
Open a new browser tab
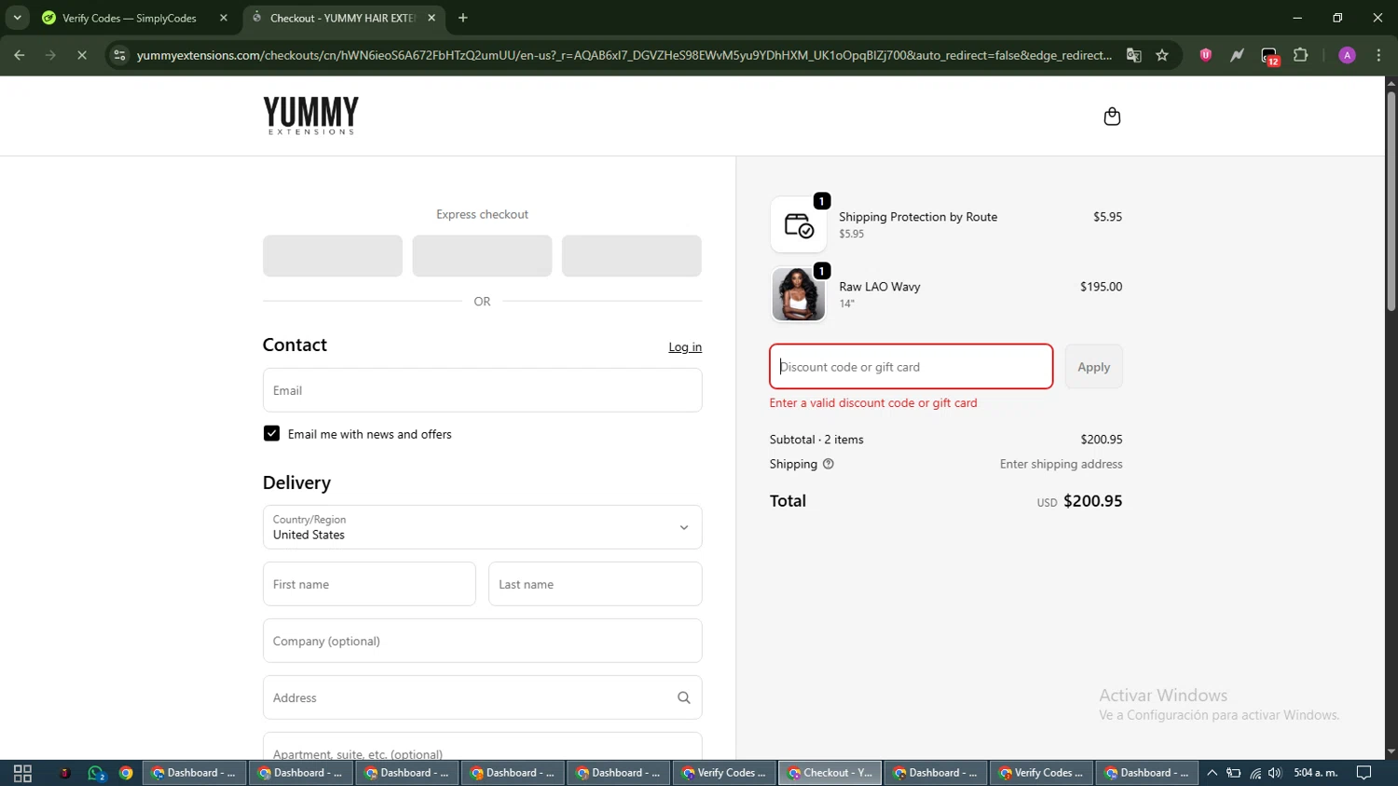pyautogui.click(x=462, y=18)
